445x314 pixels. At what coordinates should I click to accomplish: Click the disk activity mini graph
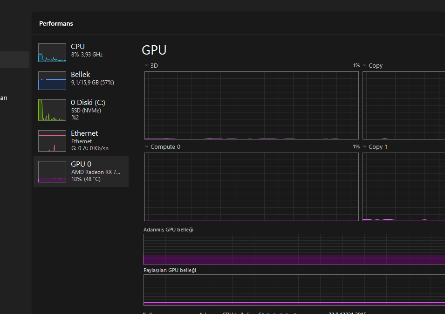(52, 110)
